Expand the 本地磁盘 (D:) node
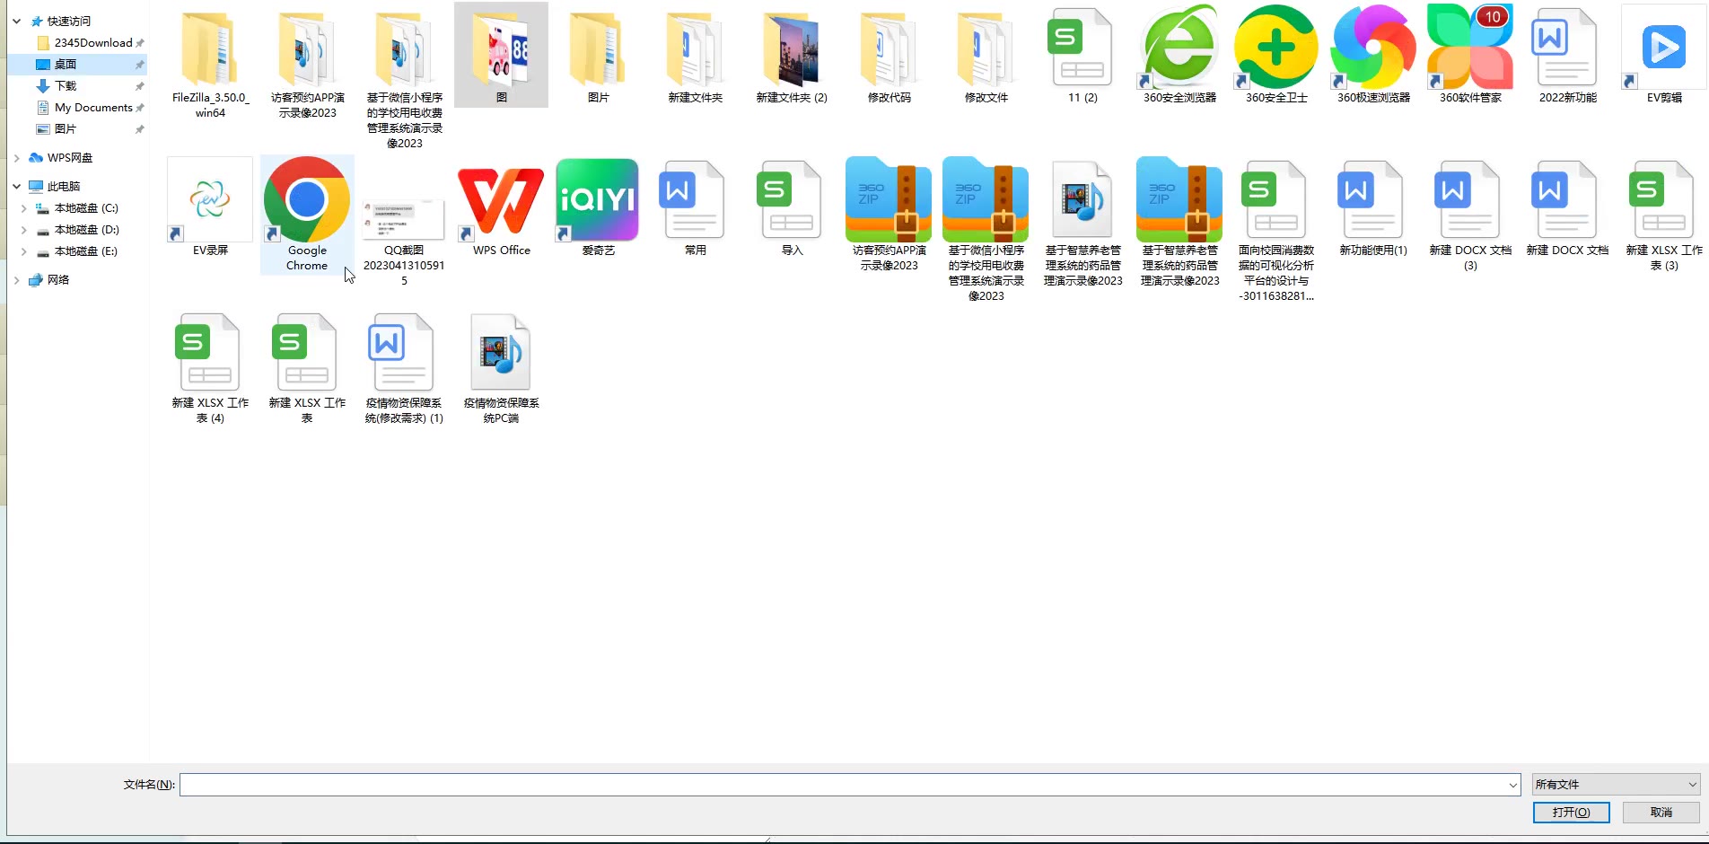Screen dimensions: 1709x844 tap(24, 230)
